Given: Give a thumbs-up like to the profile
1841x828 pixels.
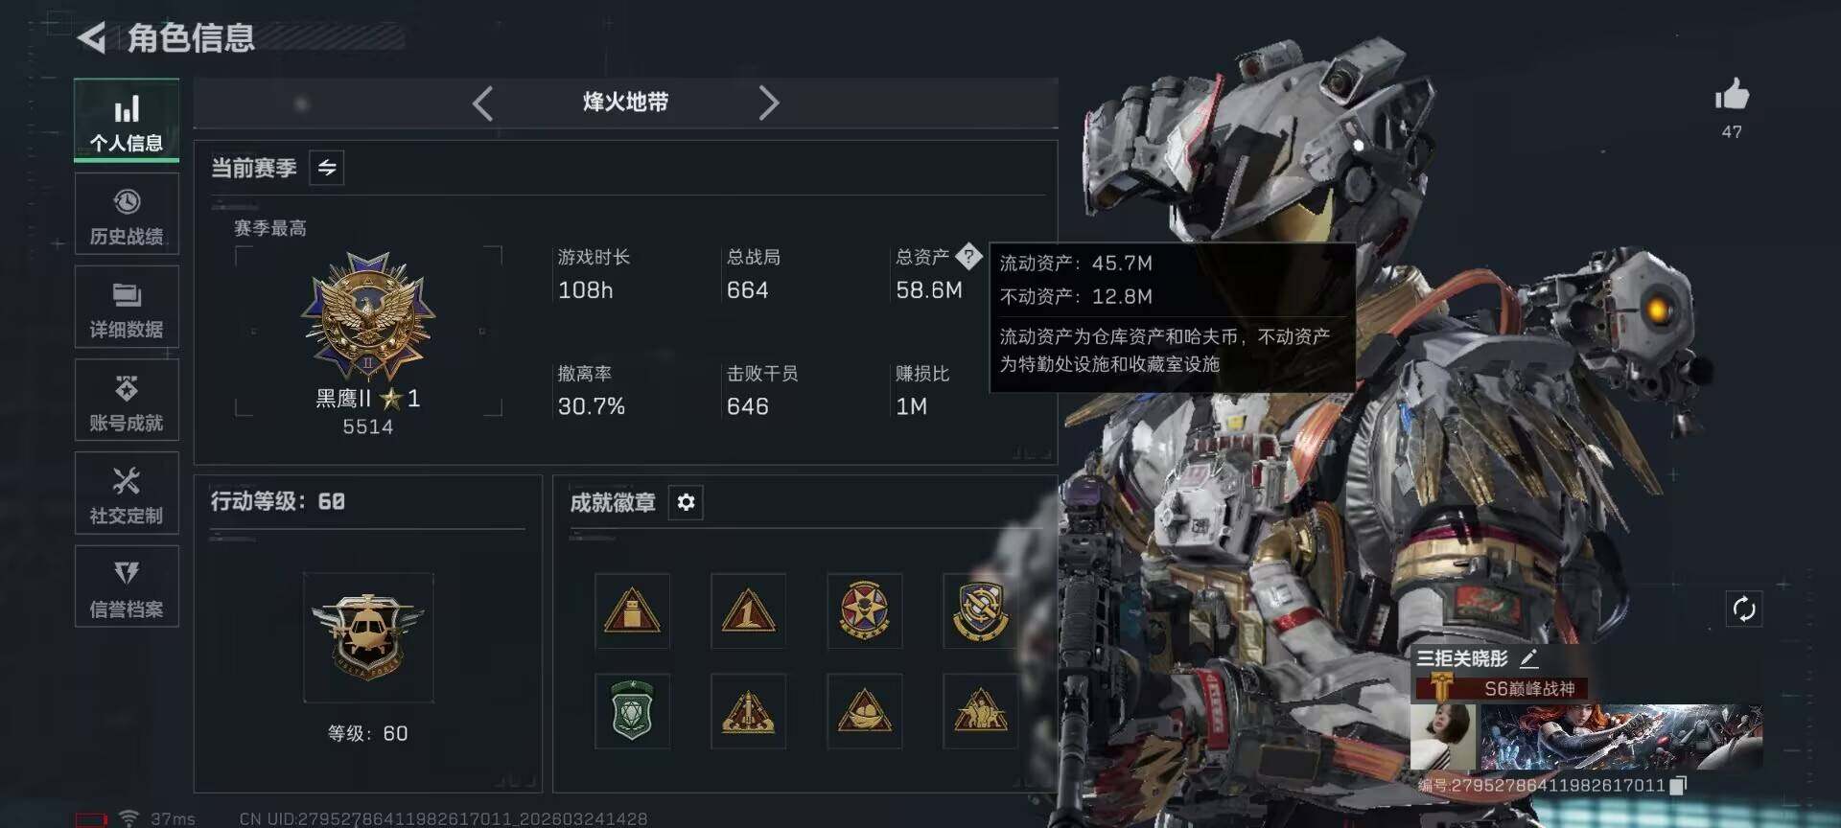Looking at the screenshot, I should (1732, 95).
